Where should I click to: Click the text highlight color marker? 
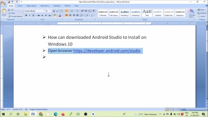click(x=55, y=15)
